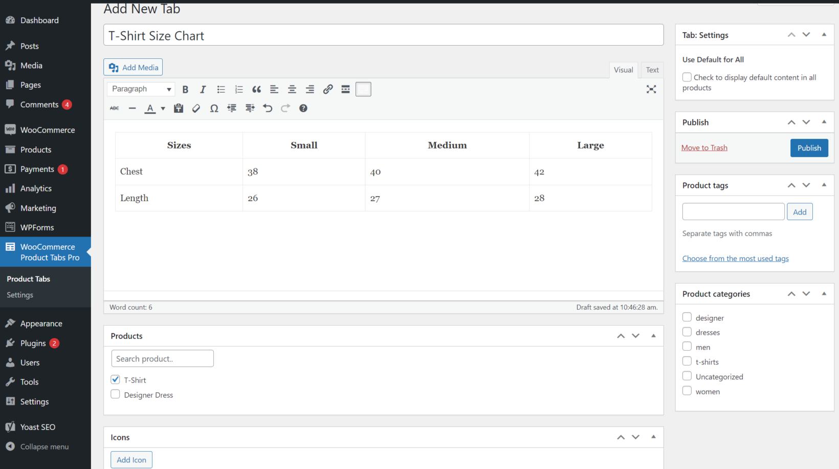Select the Italic formatting tool
839x469 pixels.
pyautogui.click(x=203, y=89)
